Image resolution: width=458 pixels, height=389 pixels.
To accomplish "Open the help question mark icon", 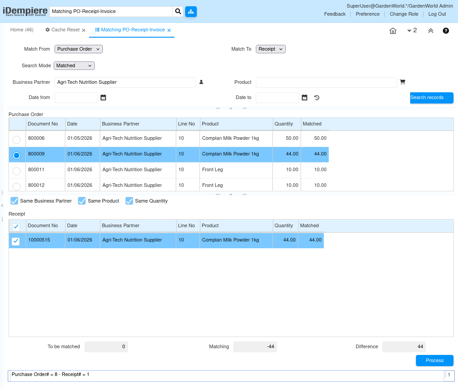I will [445, 31].
